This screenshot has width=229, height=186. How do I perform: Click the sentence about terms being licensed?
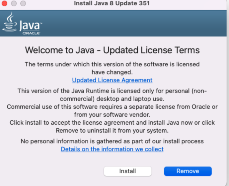point(112,64)
